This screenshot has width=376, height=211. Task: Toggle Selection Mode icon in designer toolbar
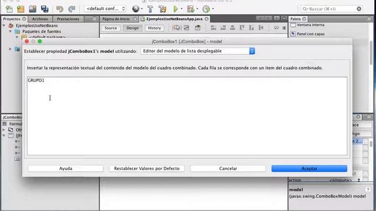176,28
